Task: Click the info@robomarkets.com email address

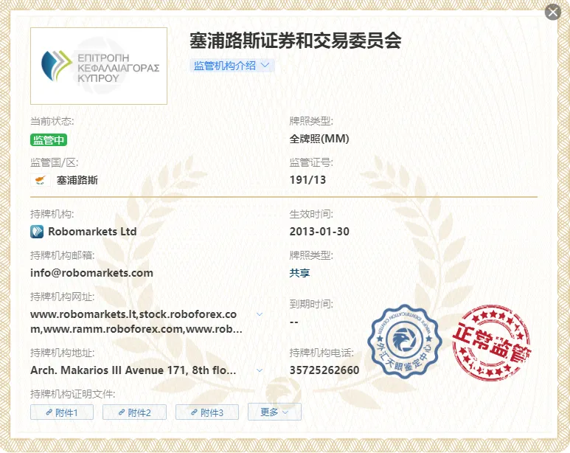Action: tap(91, 273)
